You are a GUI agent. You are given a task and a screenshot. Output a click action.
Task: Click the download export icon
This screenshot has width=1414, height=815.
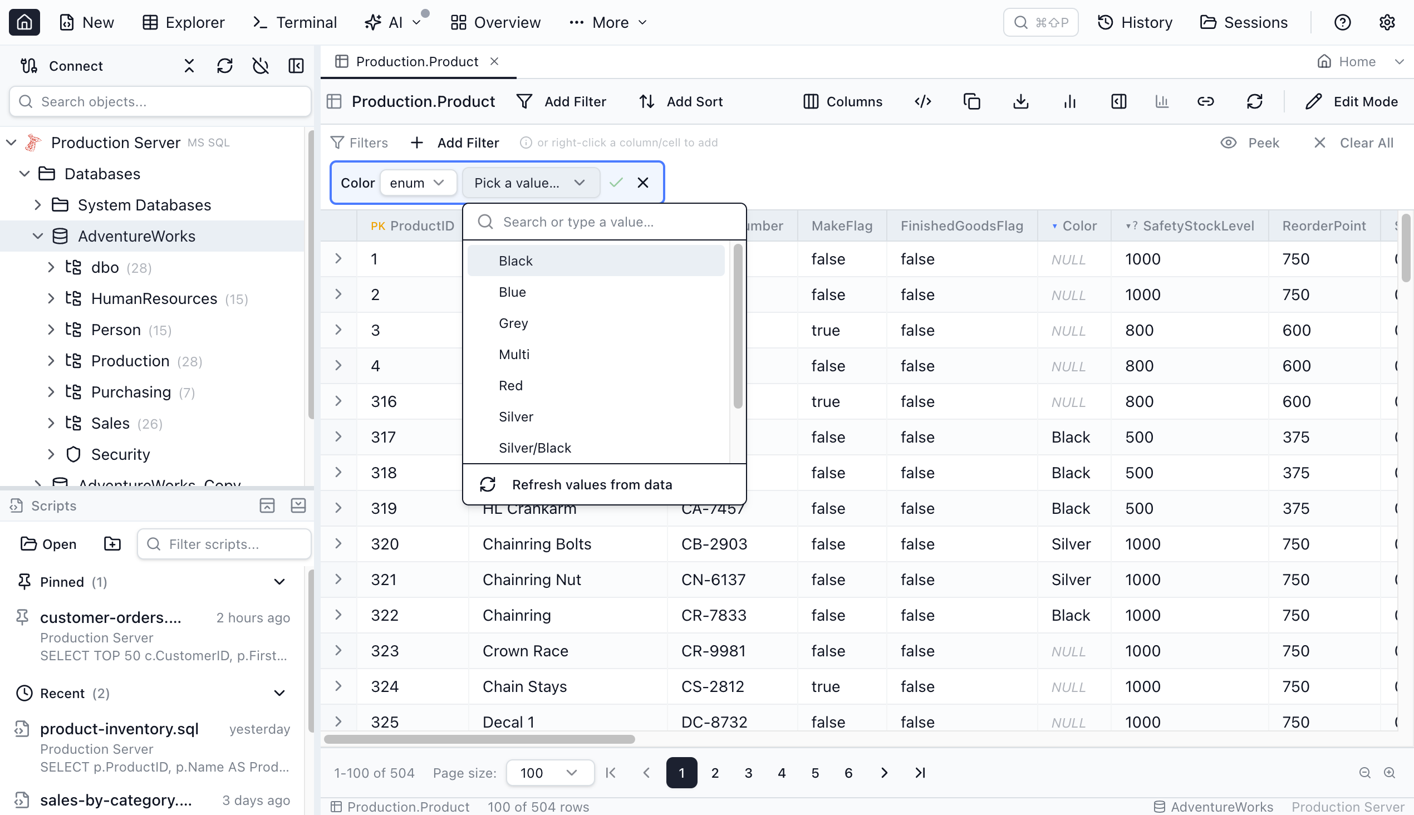1020,101
